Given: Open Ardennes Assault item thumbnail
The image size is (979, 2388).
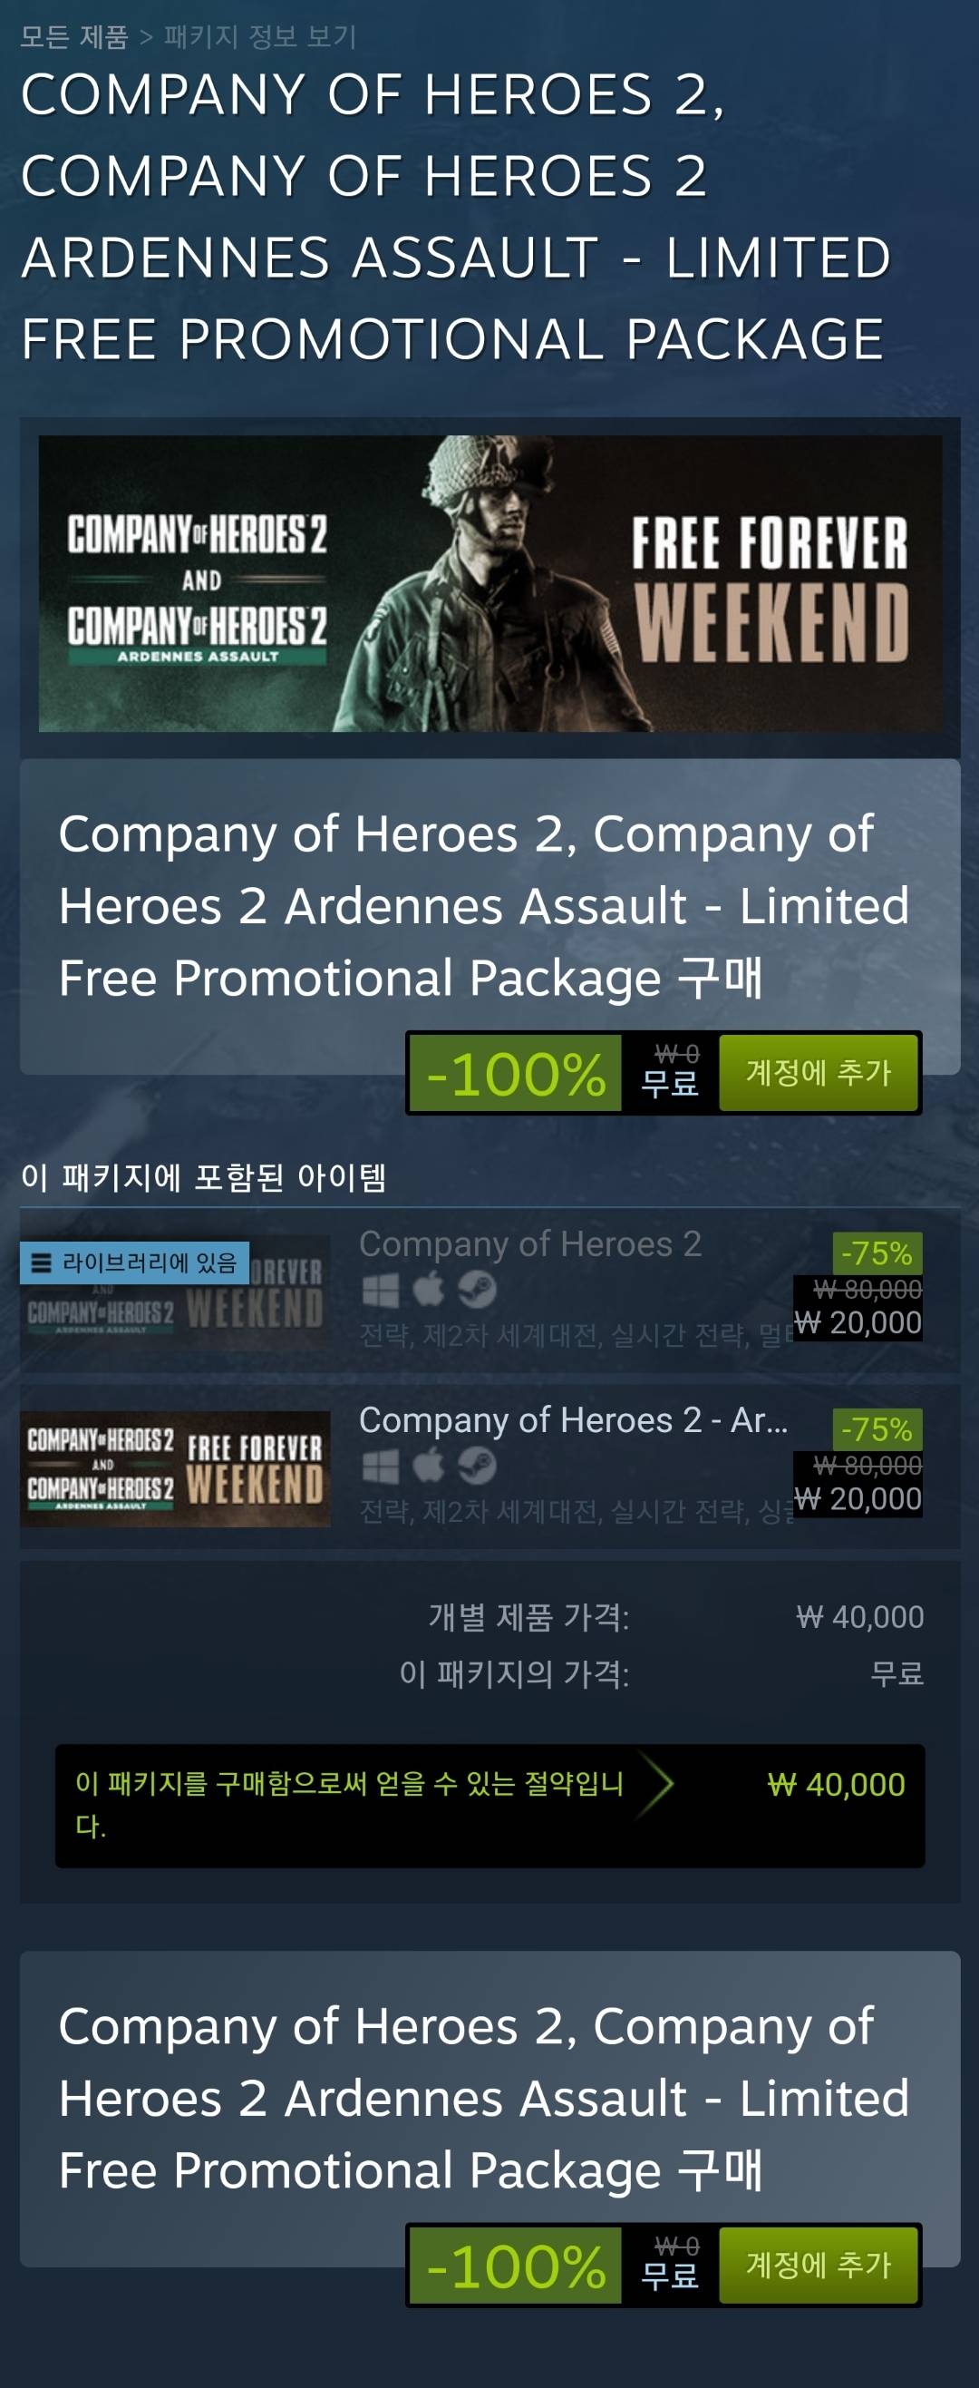Looking at the screenshot, I should (175, 1468).
